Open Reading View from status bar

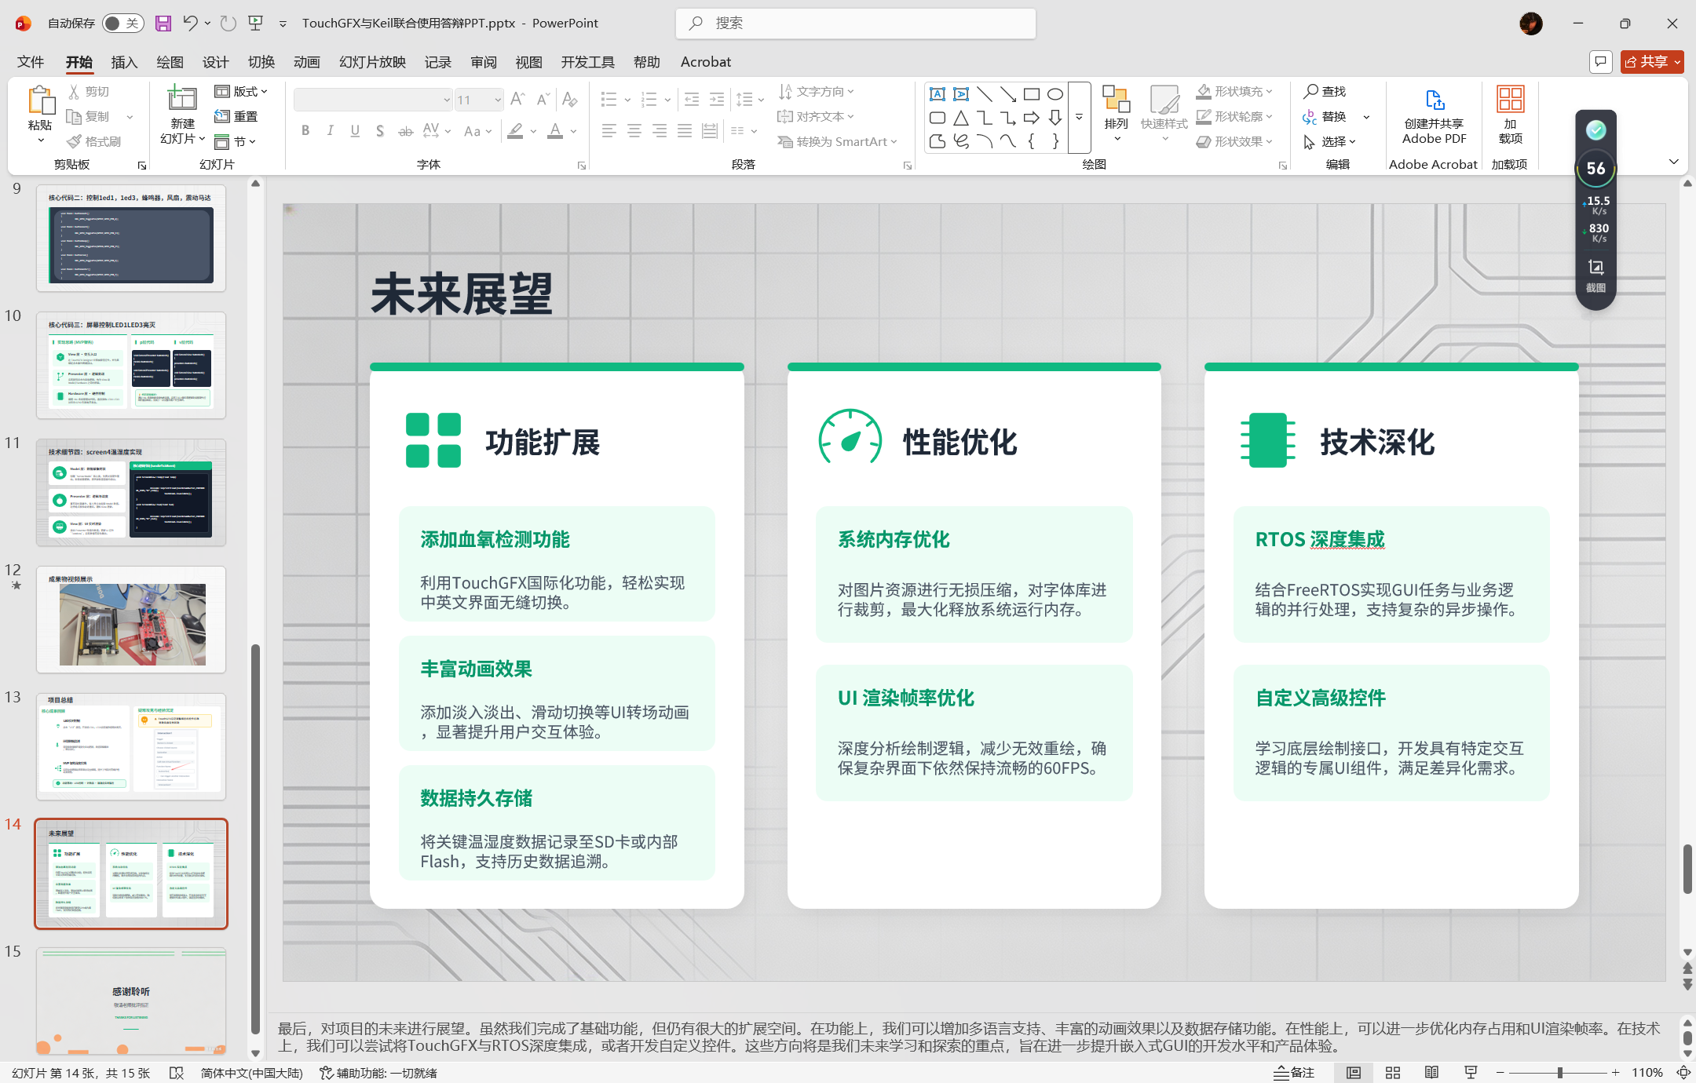[x=1431, y=1072]
